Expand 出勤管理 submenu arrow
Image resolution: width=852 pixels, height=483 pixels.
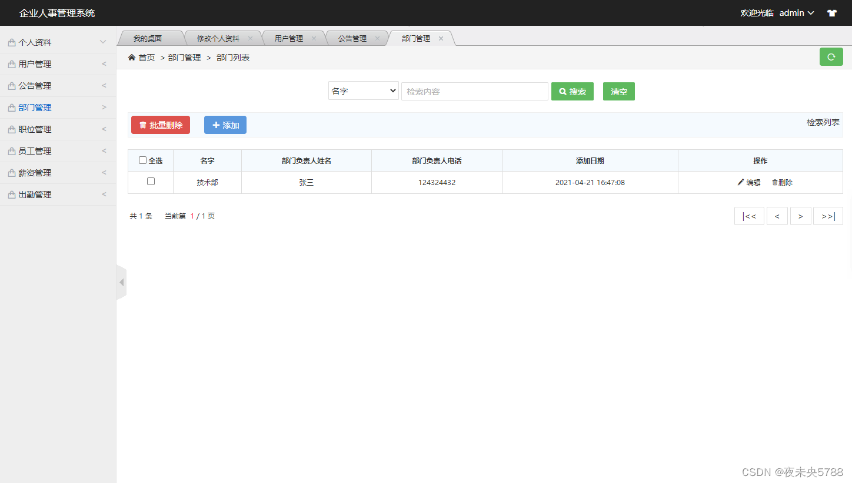(104, 194)
